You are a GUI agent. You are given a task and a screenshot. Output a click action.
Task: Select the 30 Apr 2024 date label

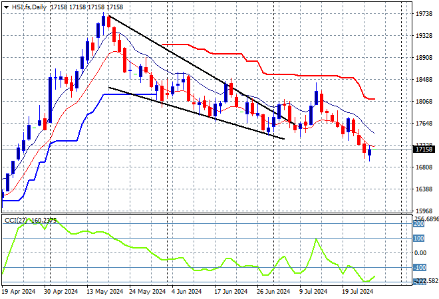point(61,292)
